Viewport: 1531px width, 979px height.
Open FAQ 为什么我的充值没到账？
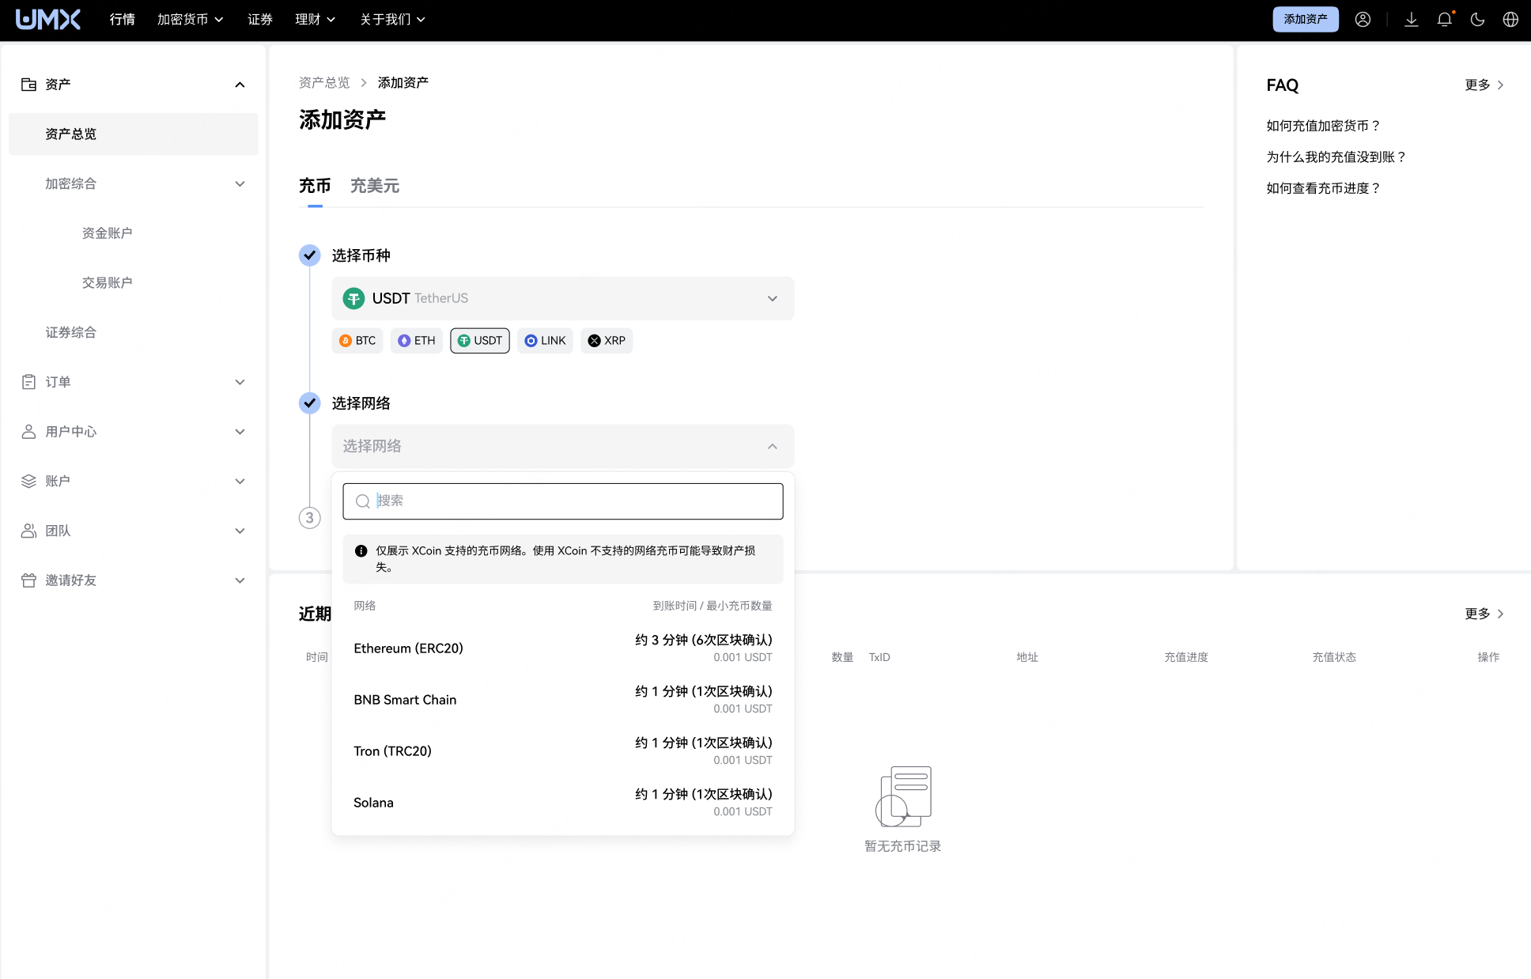point(1336,157)
